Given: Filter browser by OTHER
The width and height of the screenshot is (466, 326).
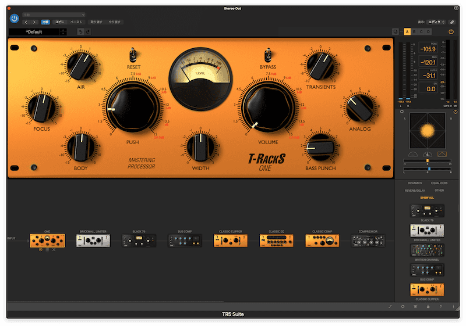Looking at the screenshot, I should pos(439,191).
